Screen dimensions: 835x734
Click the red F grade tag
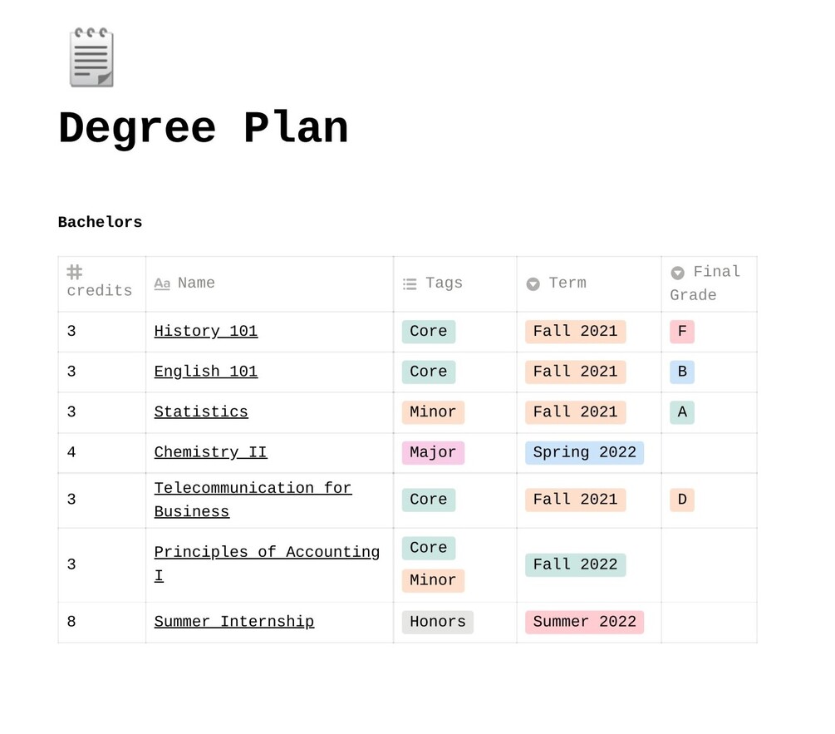pos(682,332)
